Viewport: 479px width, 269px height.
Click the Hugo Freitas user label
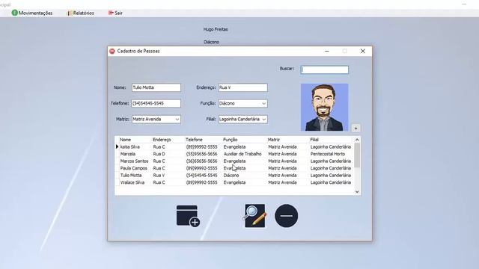216,29
